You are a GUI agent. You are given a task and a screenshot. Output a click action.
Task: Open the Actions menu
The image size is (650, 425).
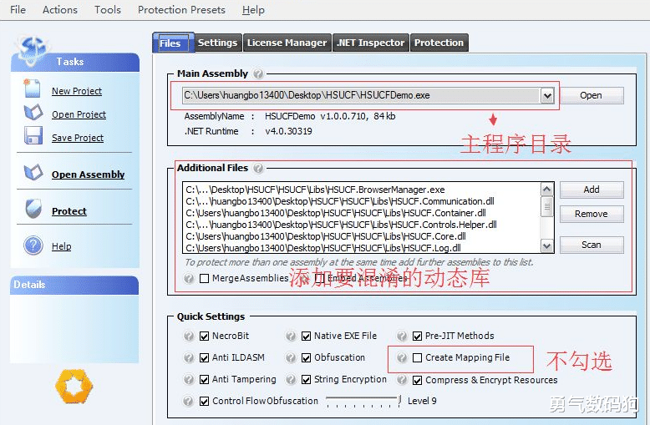[60, 9]
